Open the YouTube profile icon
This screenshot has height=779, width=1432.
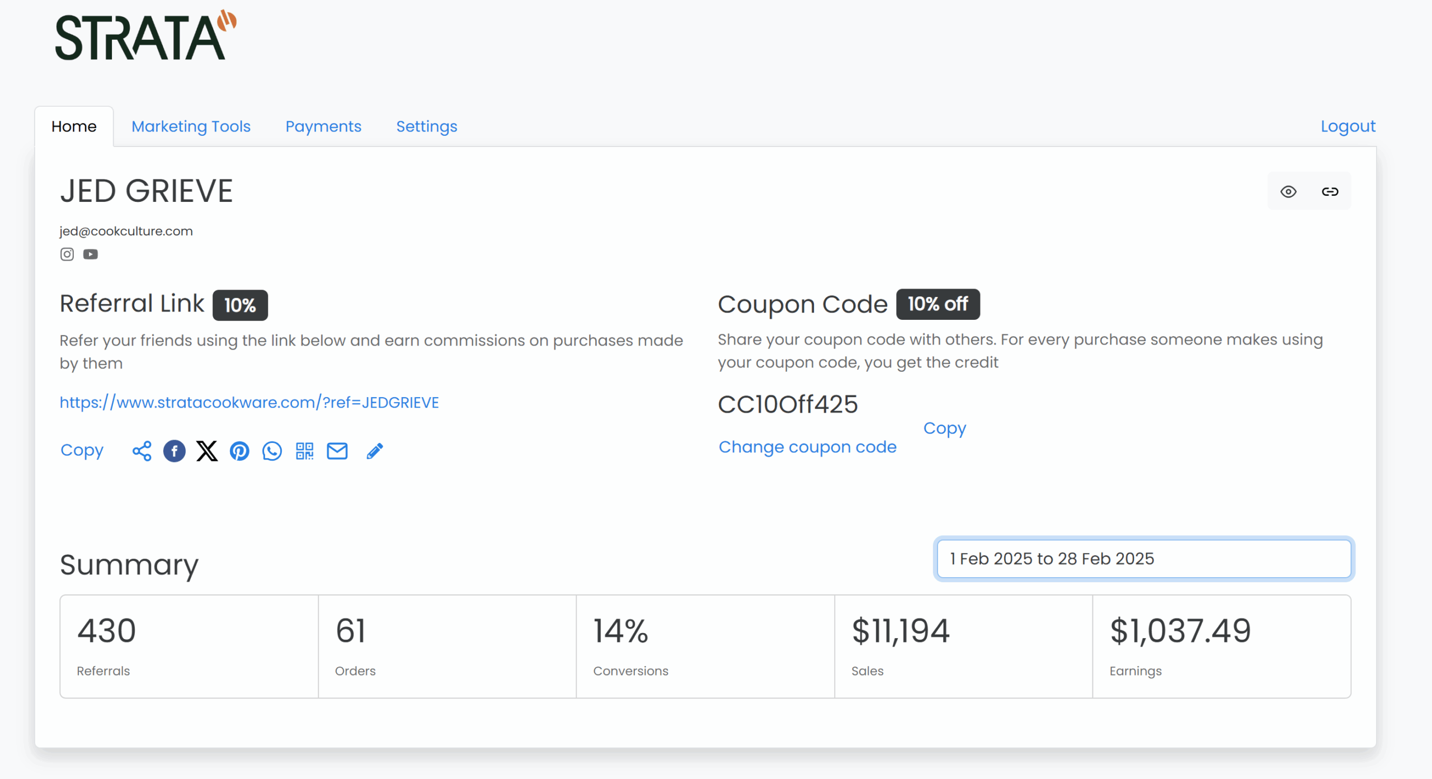[x=91, y=254]
